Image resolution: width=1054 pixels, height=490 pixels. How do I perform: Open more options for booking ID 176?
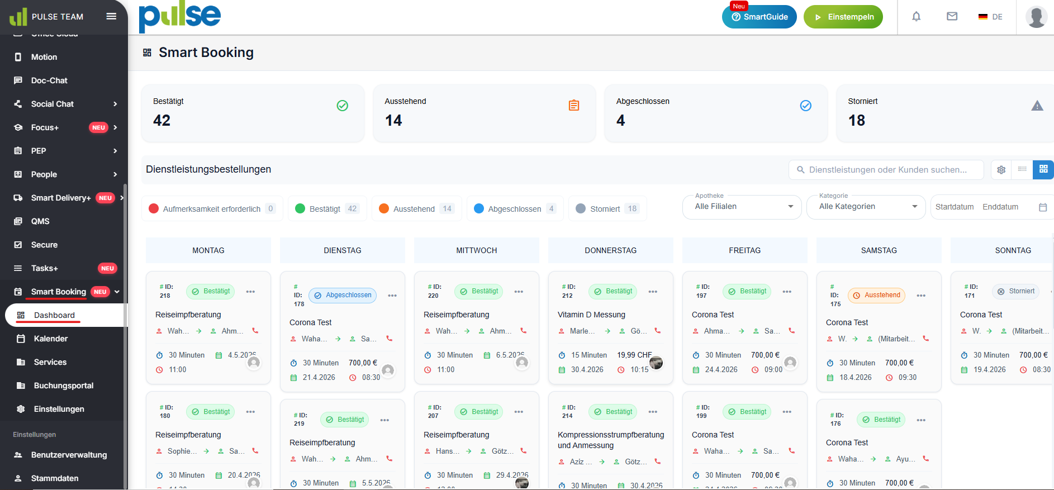[921, 420]
